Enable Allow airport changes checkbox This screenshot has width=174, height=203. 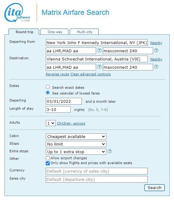(48, 158)
